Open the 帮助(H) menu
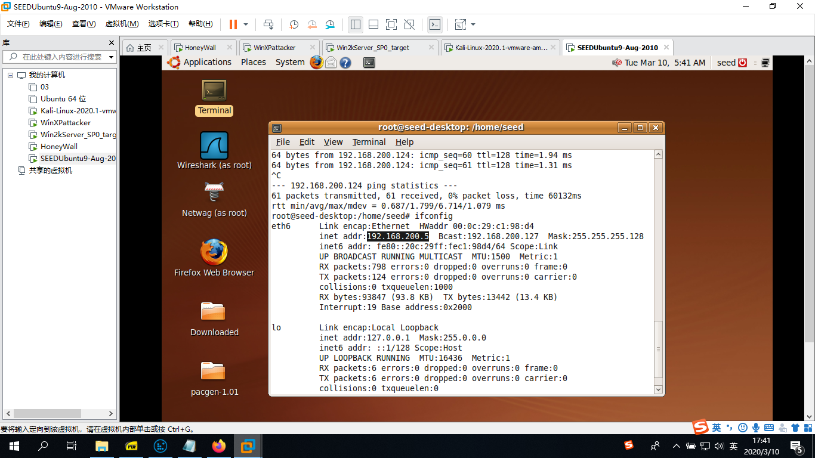 click(x=200, y=24)
